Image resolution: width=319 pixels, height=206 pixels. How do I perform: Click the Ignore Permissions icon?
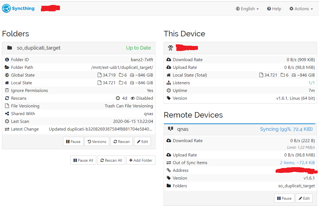(7, 90)
